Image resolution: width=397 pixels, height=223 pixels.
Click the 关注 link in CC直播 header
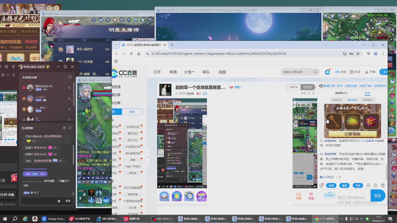click(341, 72)
